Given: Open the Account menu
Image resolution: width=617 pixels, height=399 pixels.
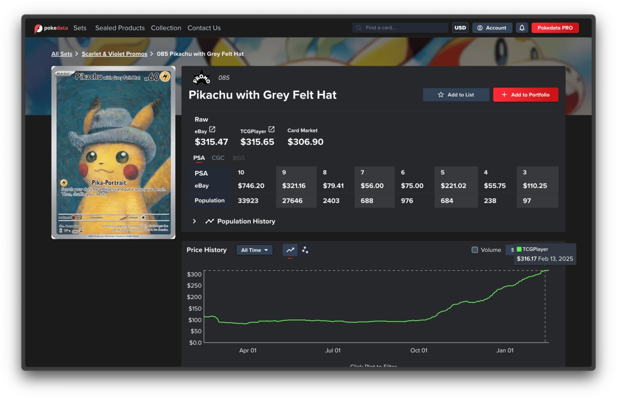Looking at the screenshot, I should coord(492,28).
